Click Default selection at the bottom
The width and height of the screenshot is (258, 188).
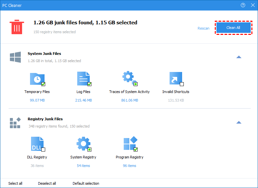point(86,183)
